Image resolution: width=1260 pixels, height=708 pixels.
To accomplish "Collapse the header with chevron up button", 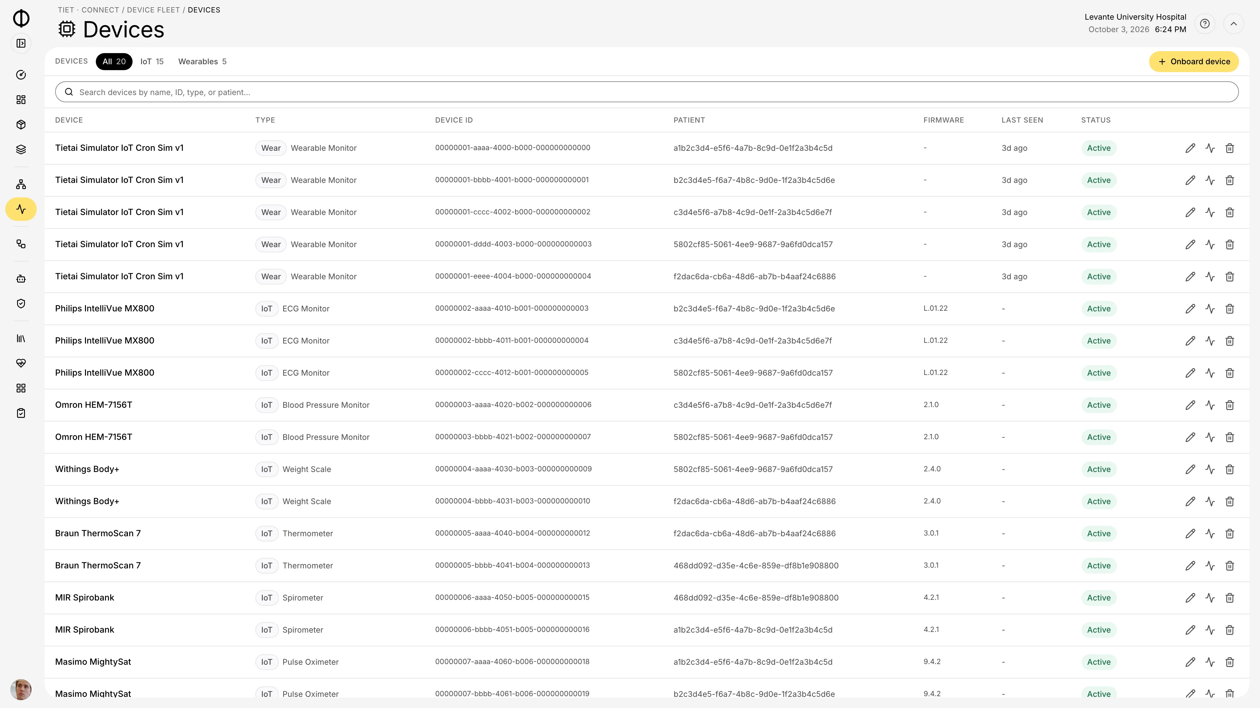I will 1234,24.
